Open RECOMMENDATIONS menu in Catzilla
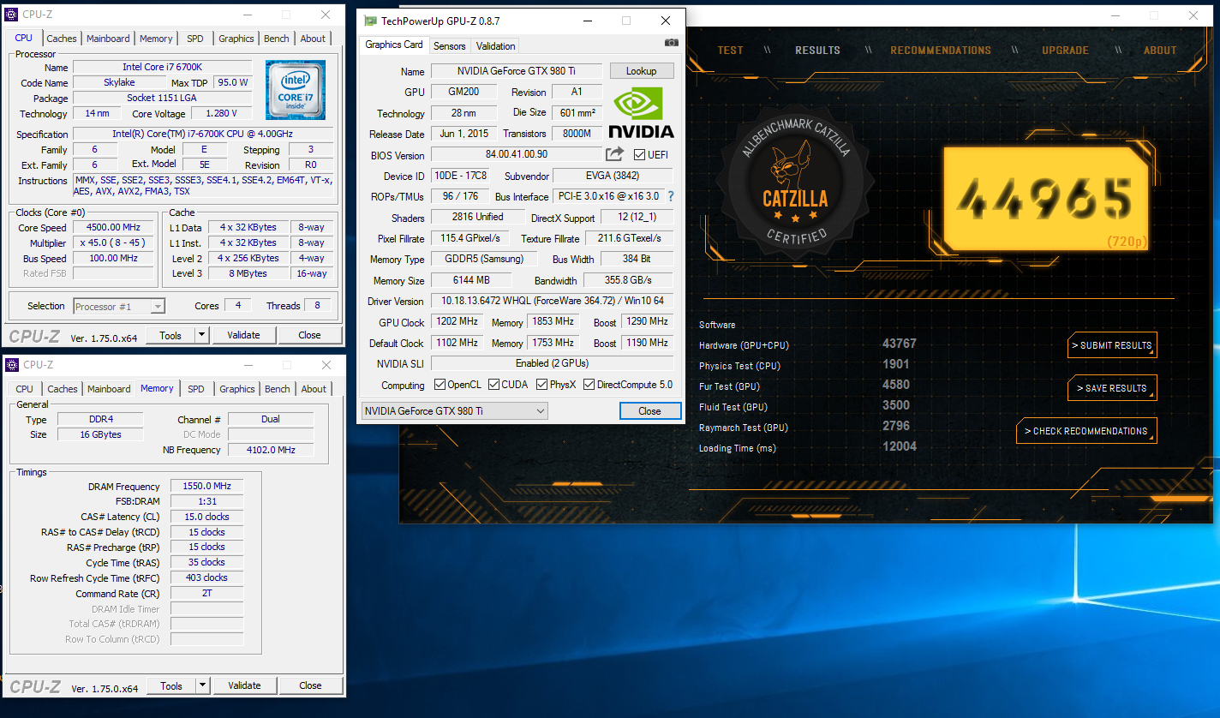The height and width of the screenshot is (718, 1220). [941, 51]
